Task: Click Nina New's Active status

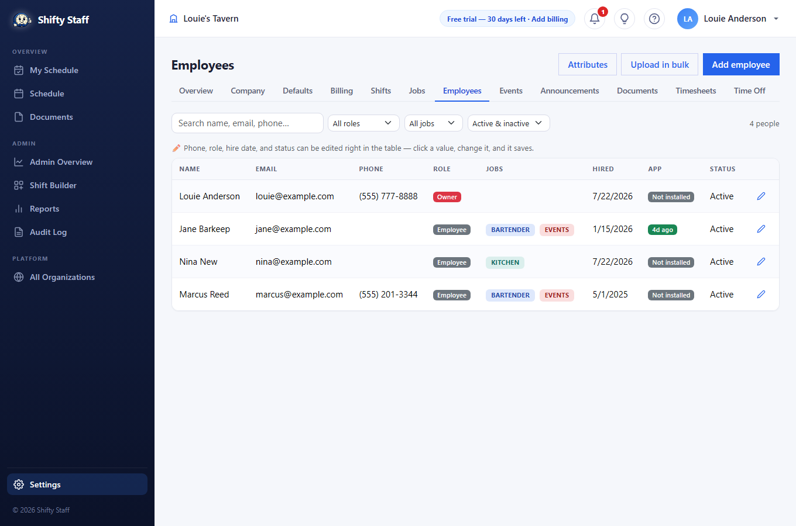Action: tap(722, 262)
